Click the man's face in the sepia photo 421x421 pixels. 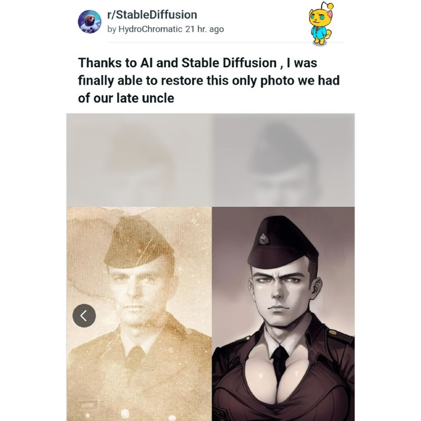click(136, 289)
